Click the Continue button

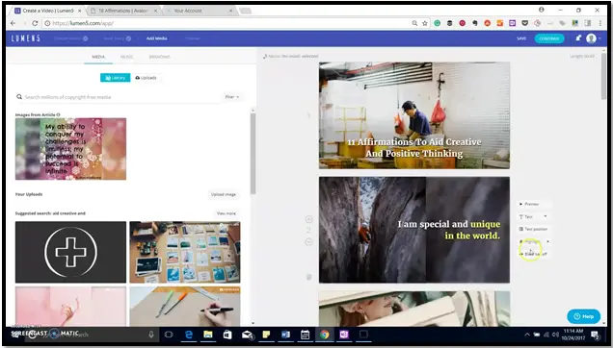pyautogui.click(x=549, y=38)
